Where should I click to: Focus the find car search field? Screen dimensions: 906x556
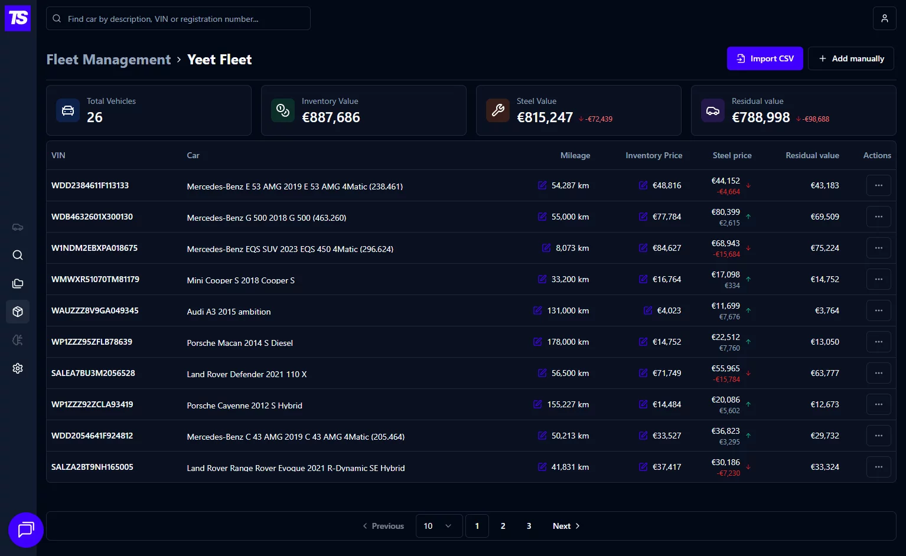(178, 18)
